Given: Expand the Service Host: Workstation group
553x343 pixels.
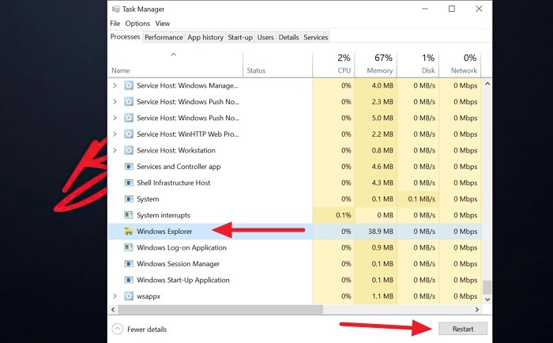Looking at the screenshot, I should (115, 150).
